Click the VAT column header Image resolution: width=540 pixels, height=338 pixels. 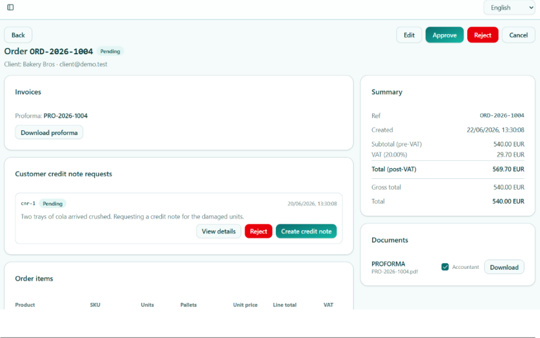tap(328, 305)
